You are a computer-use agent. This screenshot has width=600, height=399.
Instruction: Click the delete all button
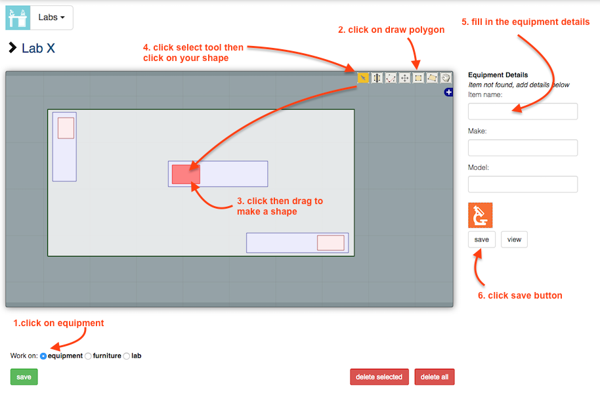point(434,377)
